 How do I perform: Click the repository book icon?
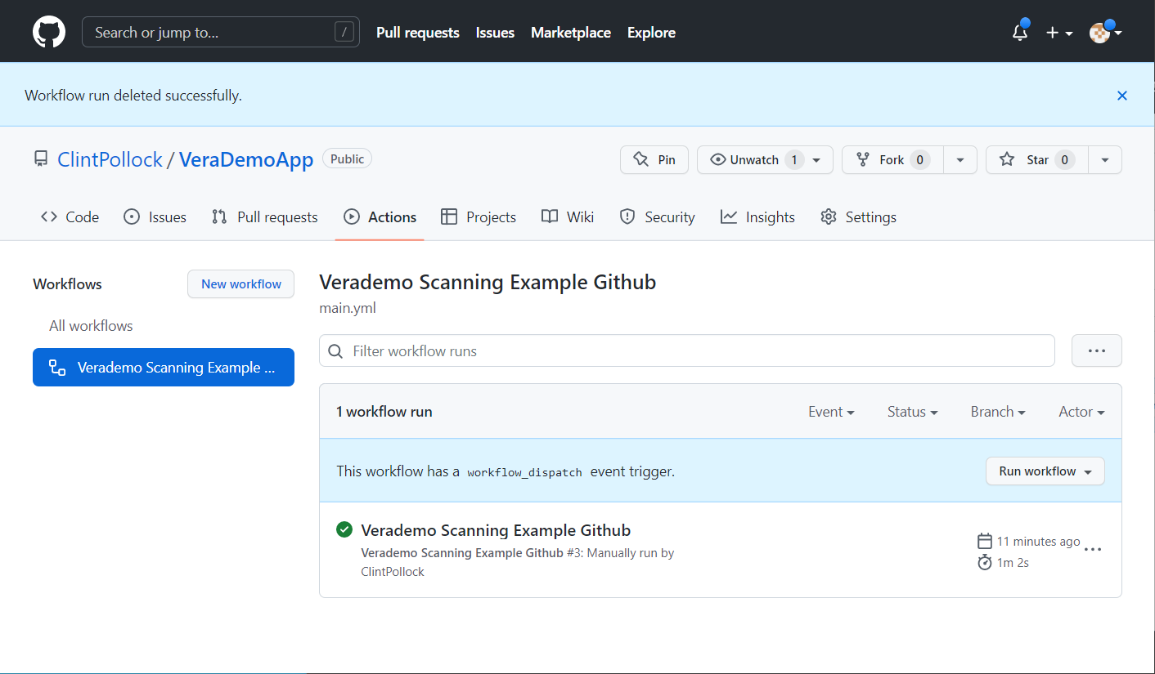(x=41, y=159)
